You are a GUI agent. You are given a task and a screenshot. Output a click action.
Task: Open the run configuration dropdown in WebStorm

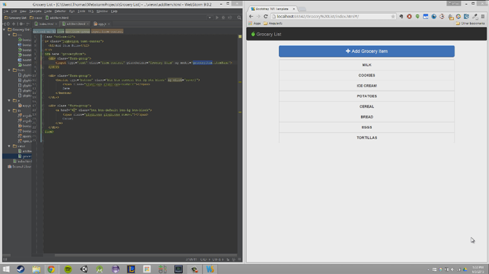(209, 18)
